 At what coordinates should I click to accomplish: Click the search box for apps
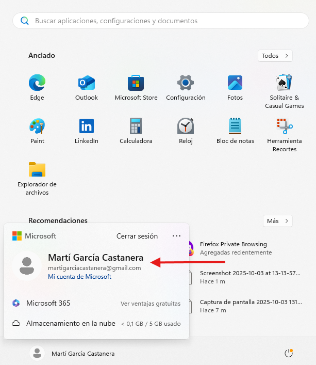point(158,21)
